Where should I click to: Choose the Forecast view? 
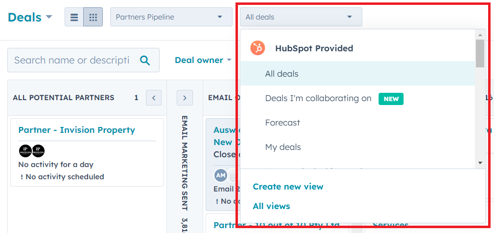coord(282,123)
